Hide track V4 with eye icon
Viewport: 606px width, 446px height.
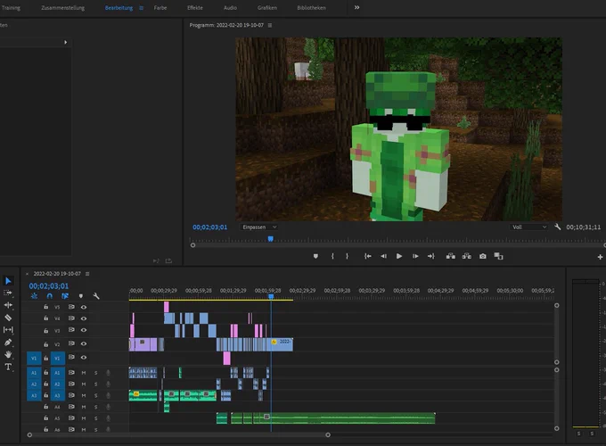(84, 318)
